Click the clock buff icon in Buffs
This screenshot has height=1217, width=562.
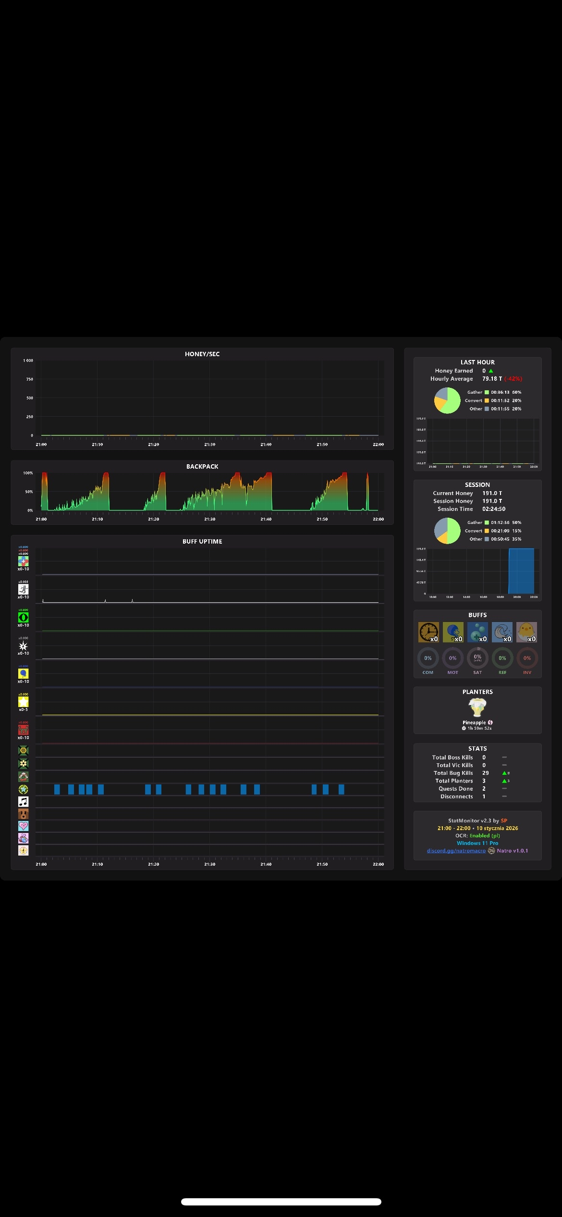[428, 632]
